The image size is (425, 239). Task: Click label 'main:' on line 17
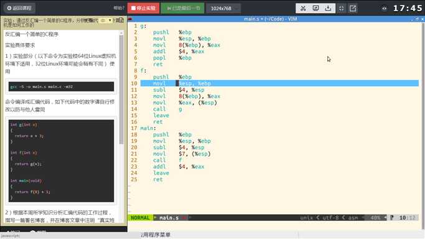(148, 128)
